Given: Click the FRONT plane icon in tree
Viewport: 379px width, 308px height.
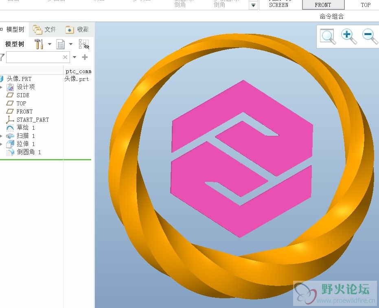Looking at the screenshot, I should coord(10,111).
